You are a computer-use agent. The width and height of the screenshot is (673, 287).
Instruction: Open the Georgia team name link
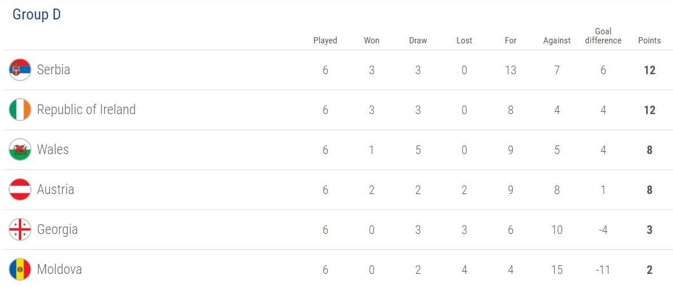coord(57,229)
